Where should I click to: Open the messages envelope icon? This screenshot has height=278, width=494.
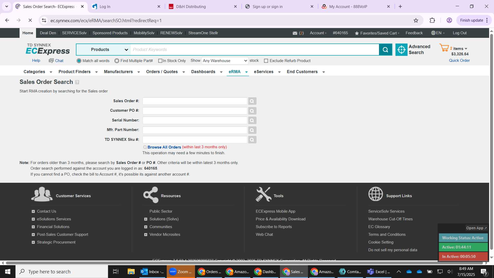click(x=295, y=33)
